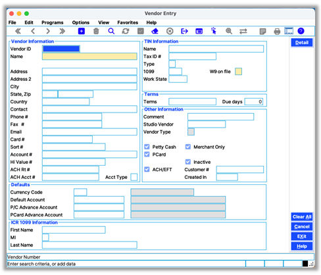
Task: Click the Comment field
Action: 221,116
